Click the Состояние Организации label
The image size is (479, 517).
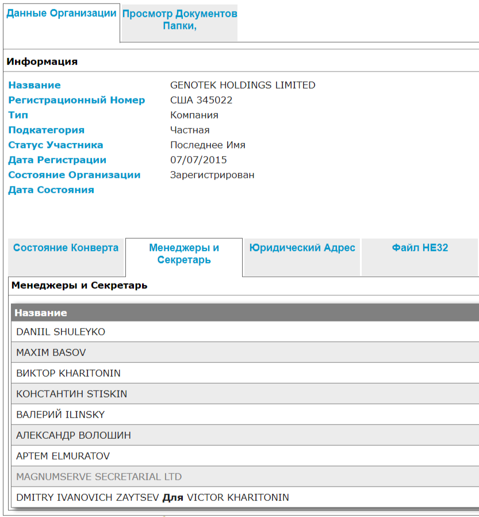(75, 175)
